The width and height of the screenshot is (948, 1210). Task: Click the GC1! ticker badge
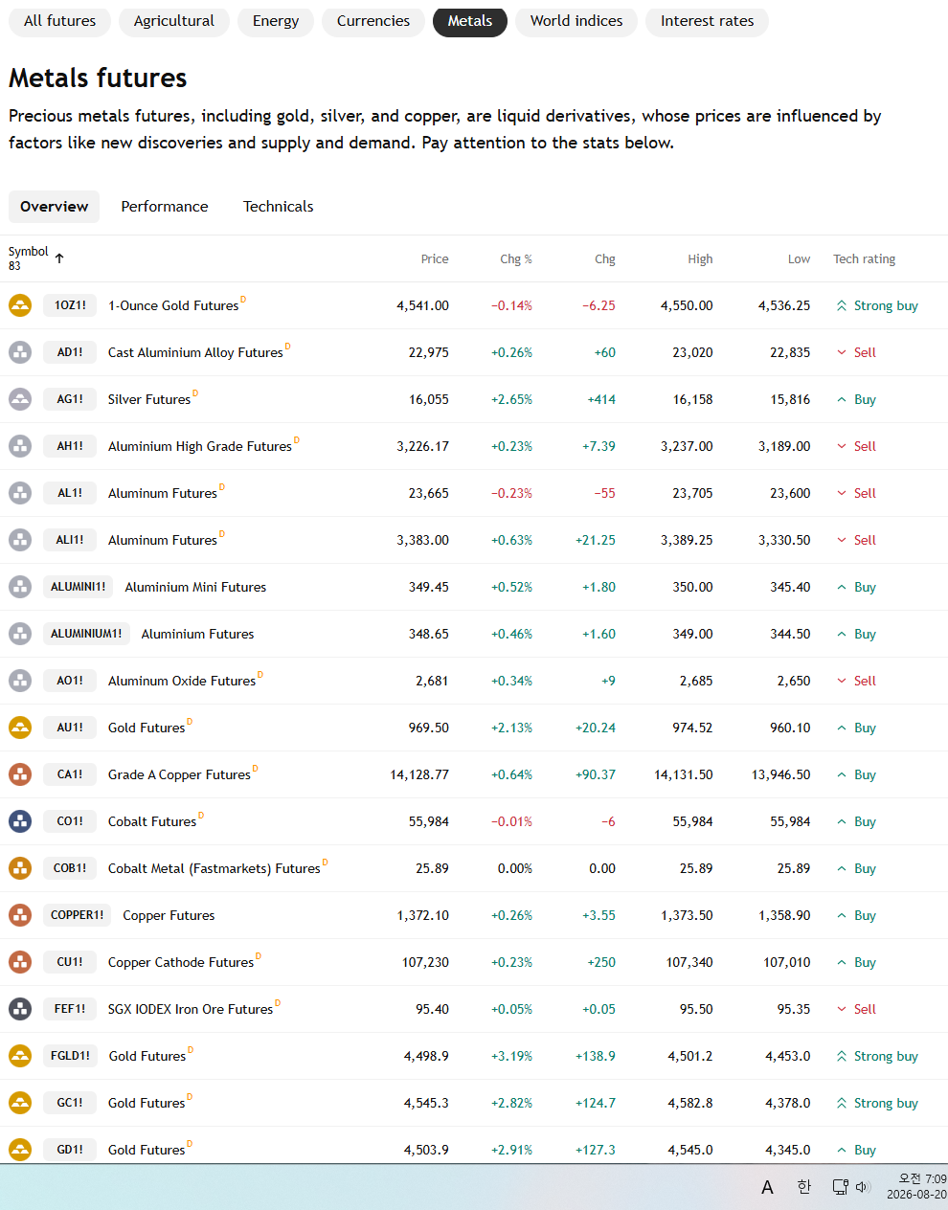tap(70, 1103)
